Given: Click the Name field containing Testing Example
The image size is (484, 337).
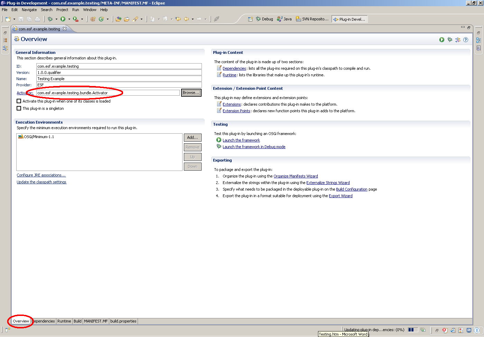Looking at the screenshot, I should click(x=119, y=79).
